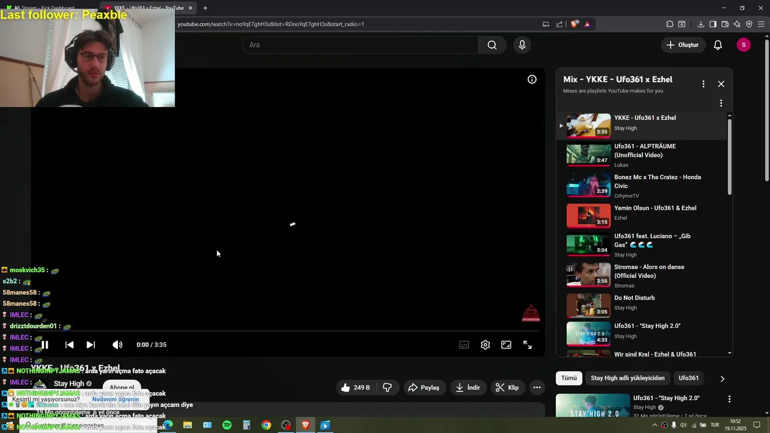This screenshot has height=433, width=770.
Task: Expand the playlist panel with down arrow
Action: (730, 353)
